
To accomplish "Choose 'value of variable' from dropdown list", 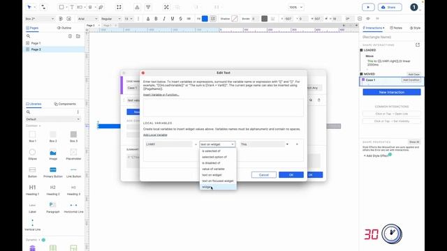I will (x=218, y=169).
